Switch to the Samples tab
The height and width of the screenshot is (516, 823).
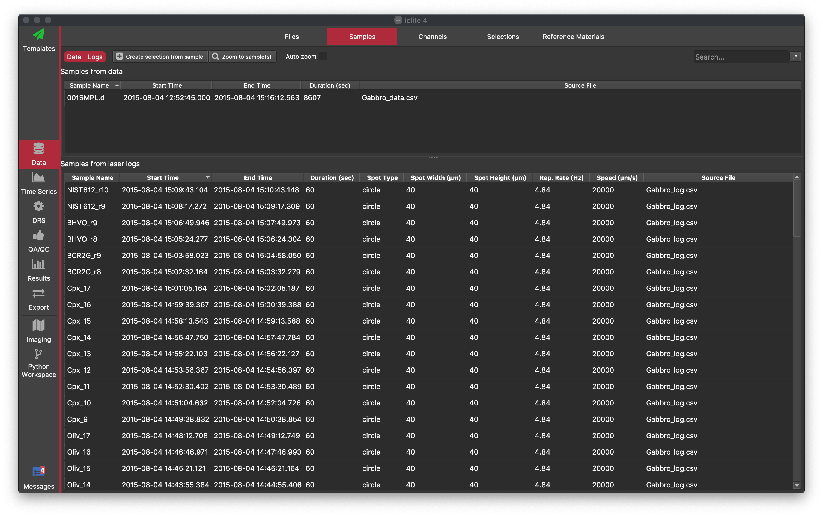pos(362,37)
